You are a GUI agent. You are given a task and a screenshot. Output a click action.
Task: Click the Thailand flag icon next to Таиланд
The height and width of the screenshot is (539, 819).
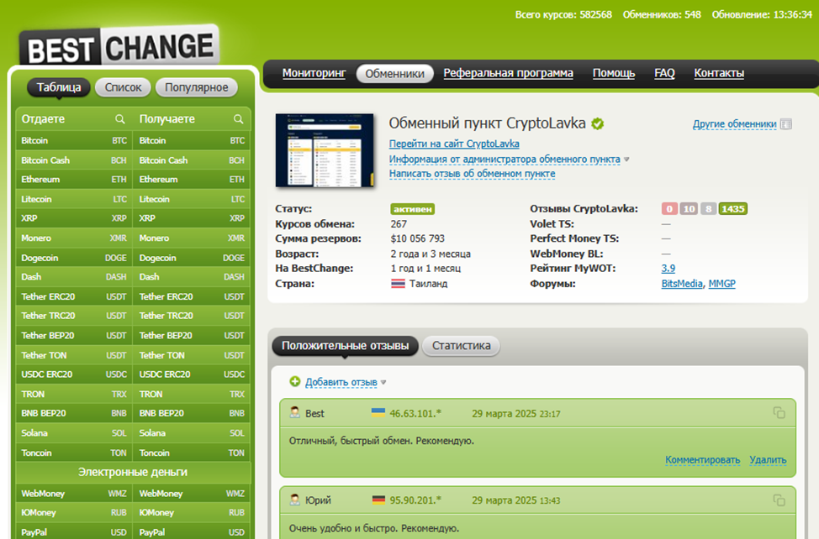tap(398, 284)
